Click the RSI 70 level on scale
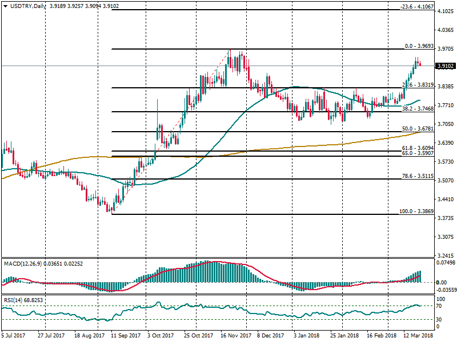457x342 pixels. point(439,306)
